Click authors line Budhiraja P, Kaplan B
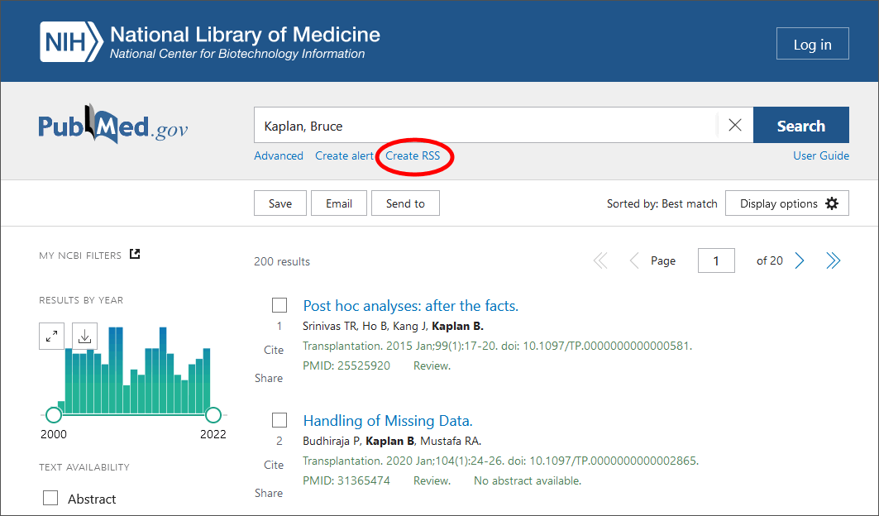Image resolution: width=879 pixels, height=516 pixels. [392, 441]
